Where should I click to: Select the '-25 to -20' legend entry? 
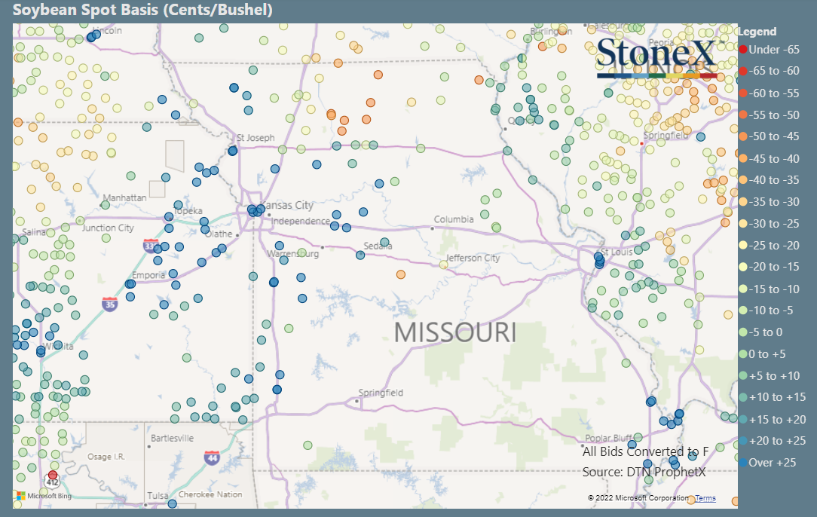[x=769, y=246]
